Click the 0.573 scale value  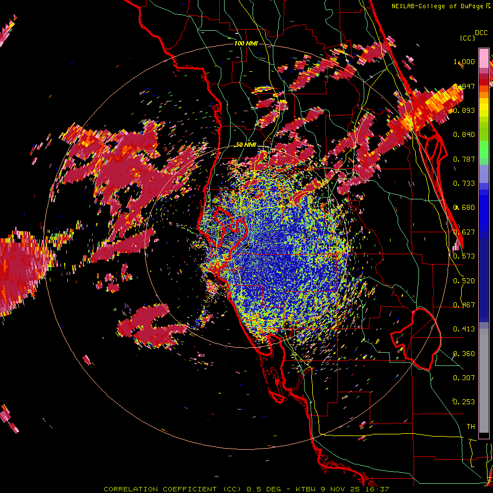pos(464,256)
